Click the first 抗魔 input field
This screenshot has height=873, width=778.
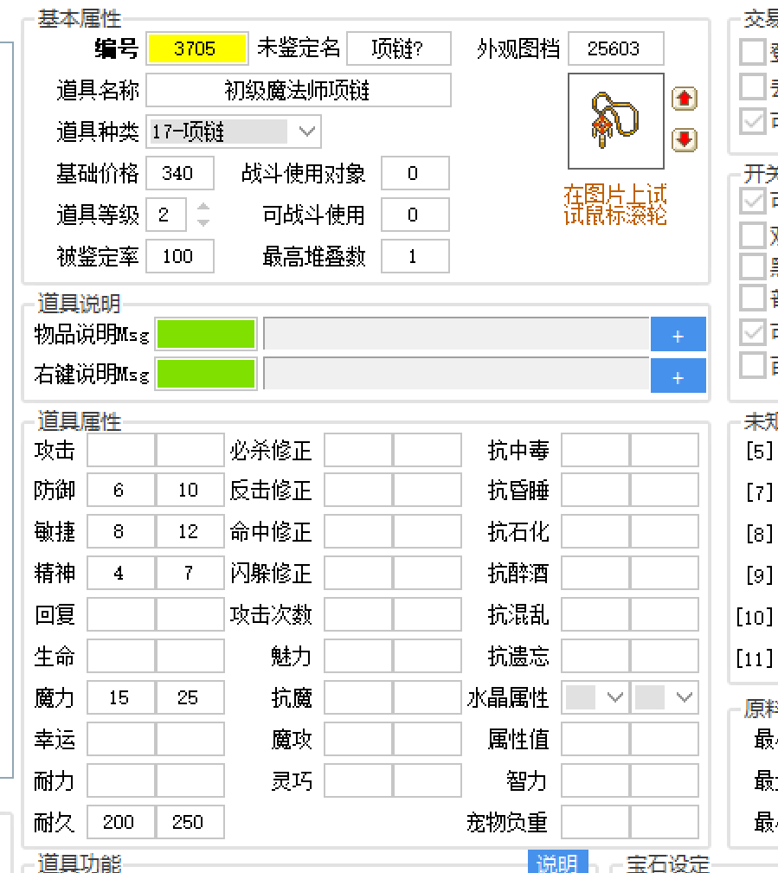tap(358, 697)
